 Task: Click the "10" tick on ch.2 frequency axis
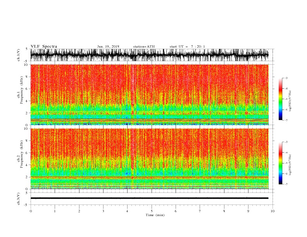point(26,129)
